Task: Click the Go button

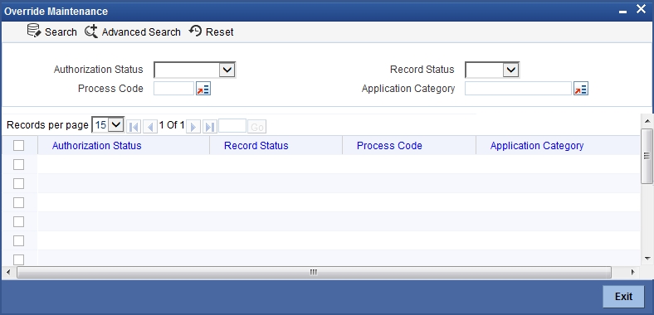Action: click(257, 127)
